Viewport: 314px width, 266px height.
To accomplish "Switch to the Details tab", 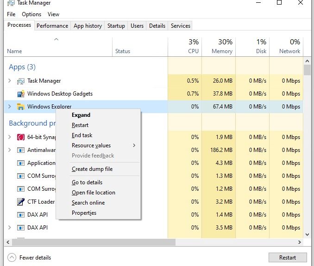I will coord(157,26).
